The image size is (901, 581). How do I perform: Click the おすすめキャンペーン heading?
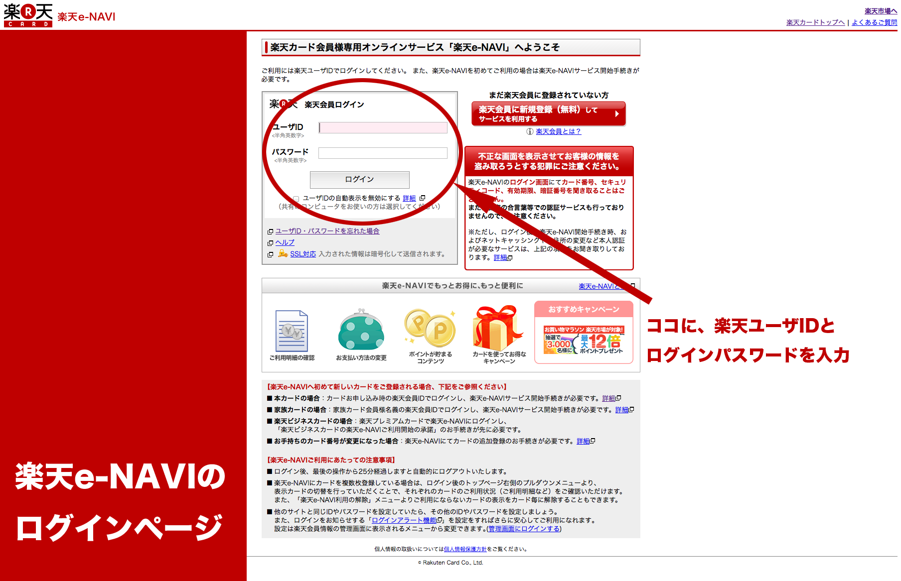pos(584,309)
